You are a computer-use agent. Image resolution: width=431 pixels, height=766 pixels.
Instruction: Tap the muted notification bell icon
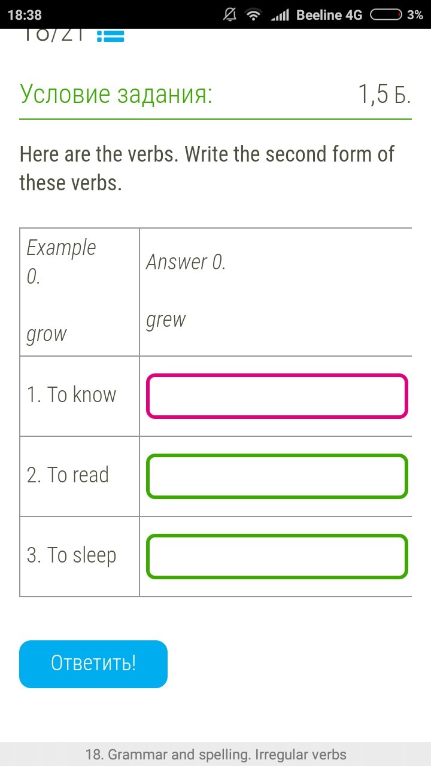229,15
